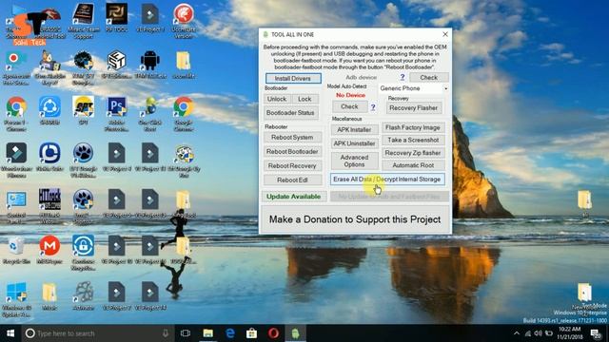Open the One-Click Root desktop icon
This screenshot has height=342, width=609.
pyautogui.click(x=150, y=107)
